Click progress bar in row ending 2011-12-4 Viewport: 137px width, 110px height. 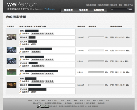[96, 61]
